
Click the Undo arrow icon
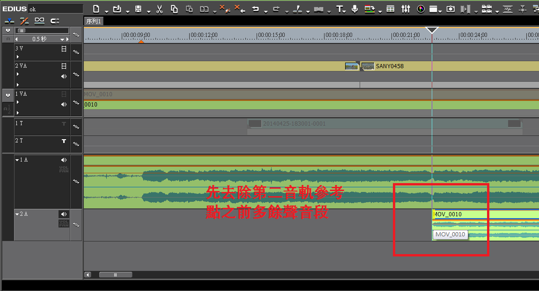point(255,9)
